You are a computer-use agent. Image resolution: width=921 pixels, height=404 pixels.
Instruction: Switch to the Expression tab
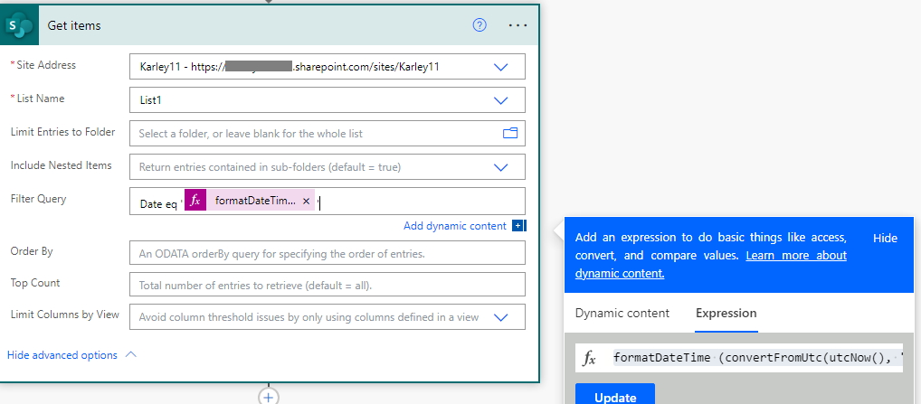pos(726,313)
